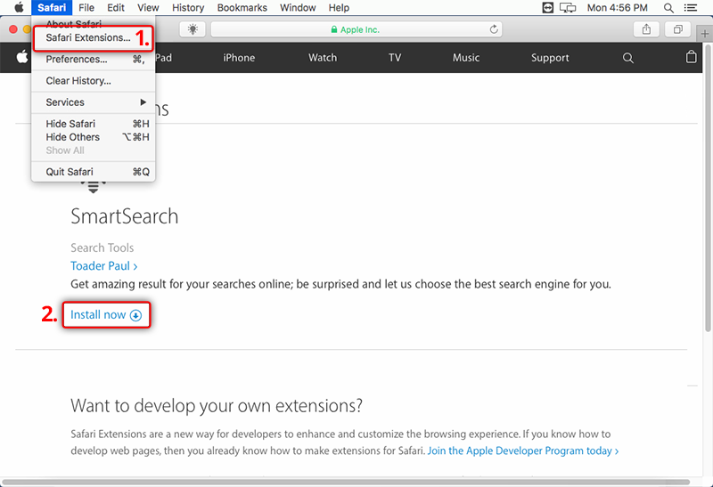Open Join the Apple Developer Program today link
The width and height of the screenshot is (713, 487).
point(523,450)
